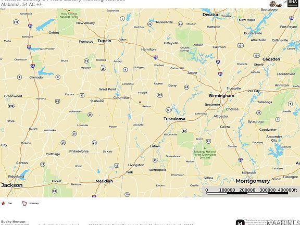Click the RHA logo at top right
The width and height of the screenshot is (300, 225).
pos(293,3)
